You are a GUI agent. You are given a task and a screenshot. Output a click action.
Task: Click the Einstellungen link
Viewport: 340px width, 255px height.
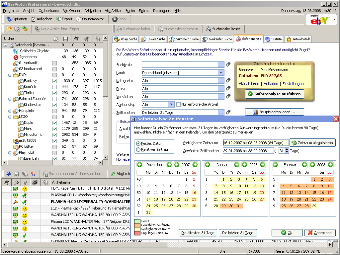pyautogui.click(x=293, y=84)
